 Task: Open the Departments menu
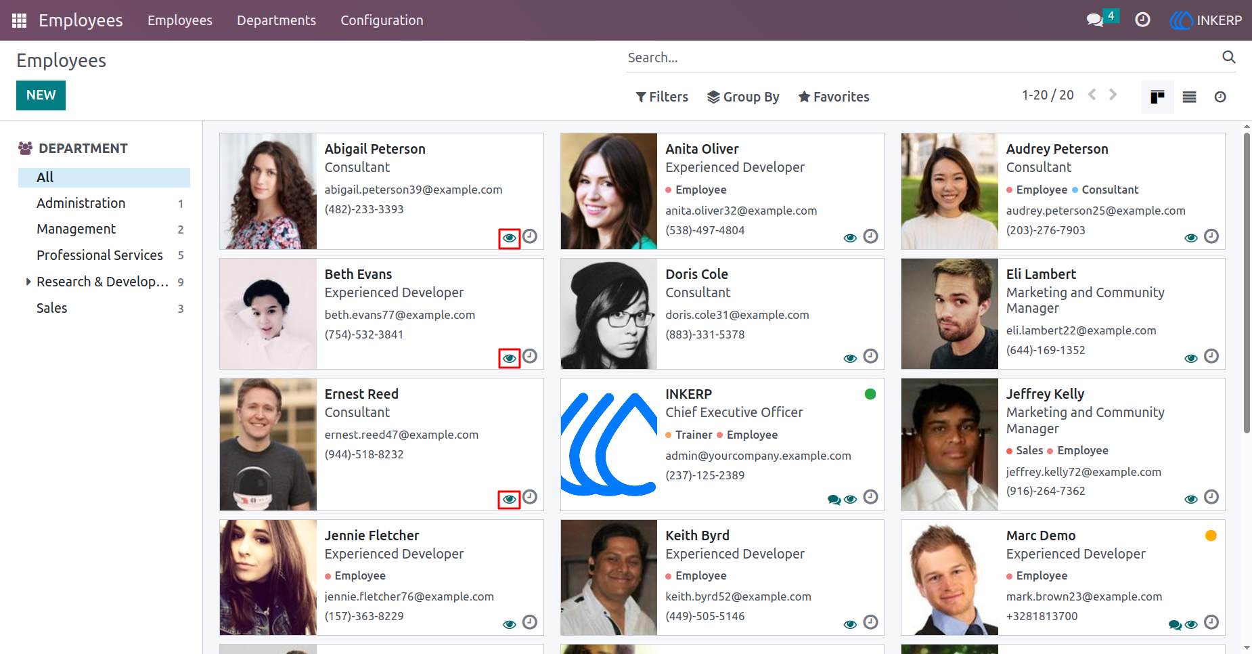(276, 20)
